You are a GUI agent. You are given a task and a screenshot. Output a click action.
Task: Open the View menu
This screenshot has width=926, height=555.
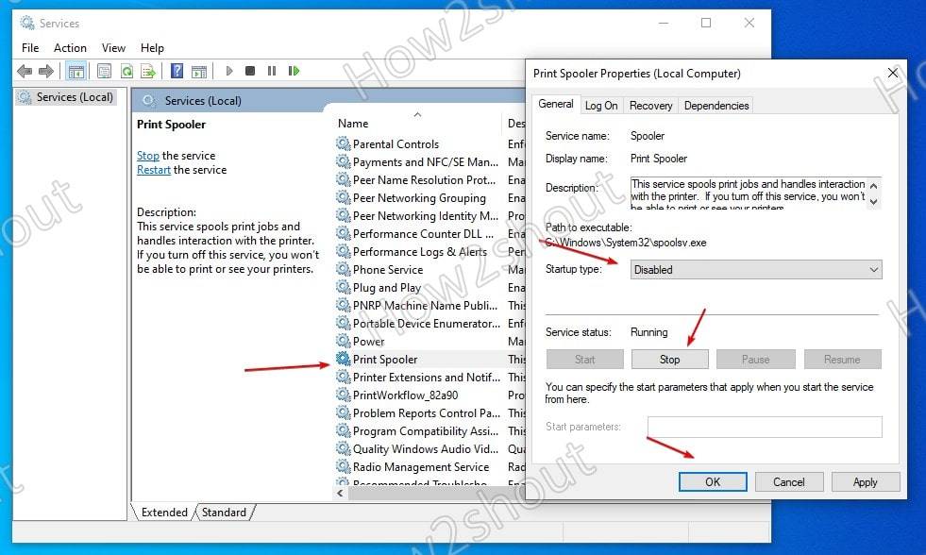(113, 48)
